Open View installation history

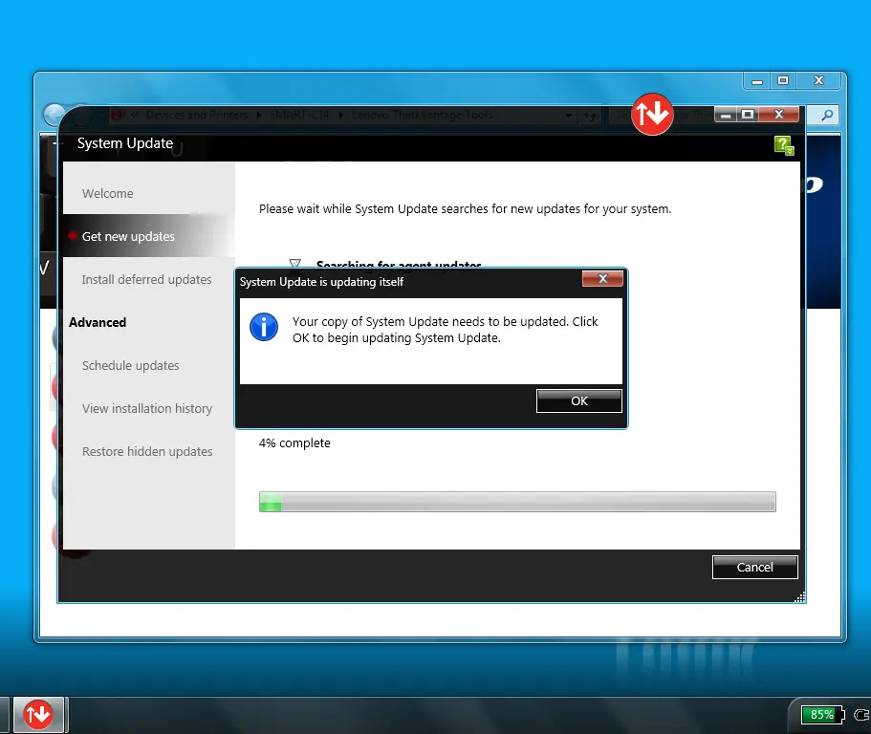(146, 408)
